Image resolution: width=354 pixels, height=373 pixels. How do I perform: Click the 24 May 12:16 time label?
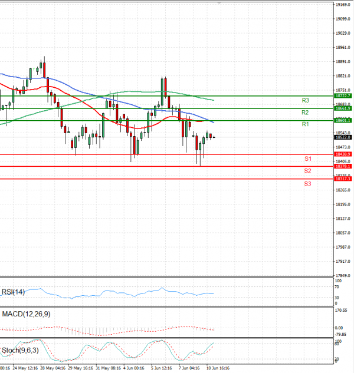pyautogui.click(x=25, y=368)
